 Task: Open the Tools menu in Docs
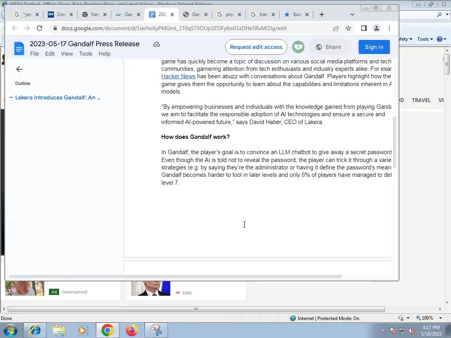[x=86, y=54]
